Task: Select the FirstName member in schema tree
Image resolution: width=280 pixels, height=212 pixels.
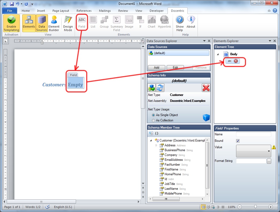Action: (x=171, y=169)
